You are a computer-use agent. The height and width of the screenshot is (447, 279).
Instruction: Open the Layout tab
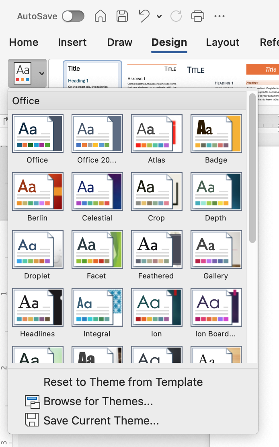pyautogui.click(x=223, y=42)
